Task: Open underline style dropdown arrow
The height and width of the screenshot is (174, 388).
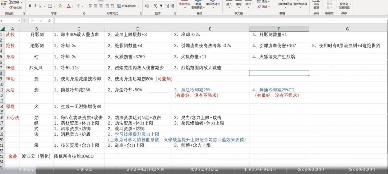Action: pyautogui.click(x=44, y=6)
